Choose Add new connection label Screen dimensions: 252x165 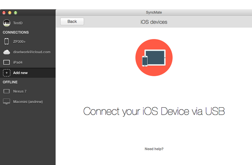(20, 73)
